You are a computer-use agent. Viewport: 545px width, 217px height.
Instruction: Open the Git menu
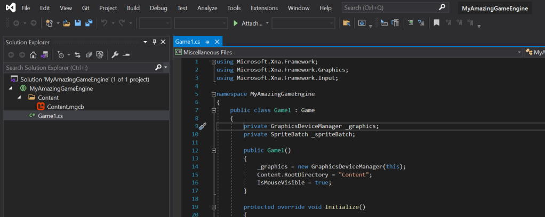[85, 8]
